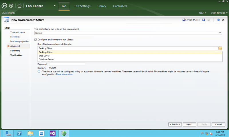Open Test Manager green taskbar icon
The image size is (229, 137).
click(64, 133)
